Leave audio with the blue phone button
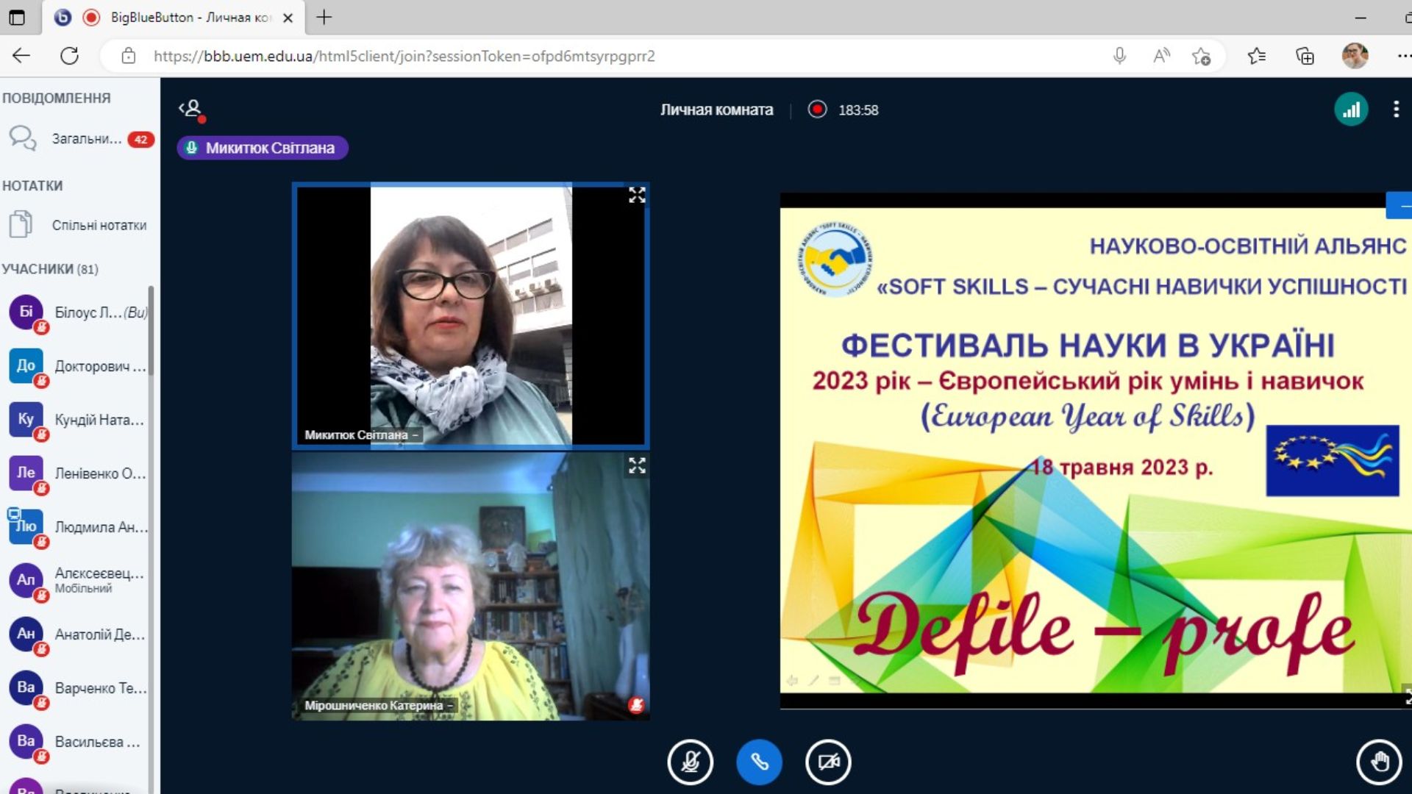1412x794 pixels. [x=759, y=762]
